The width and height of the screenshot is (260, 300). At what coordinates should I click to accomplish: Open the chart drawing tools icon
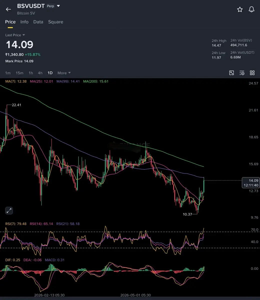pyautogui.click(x=231, y=73)
